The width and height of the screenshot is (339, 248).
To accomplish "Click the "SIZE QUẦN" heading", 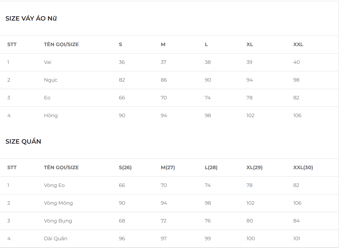I will [x=23, y=142].
